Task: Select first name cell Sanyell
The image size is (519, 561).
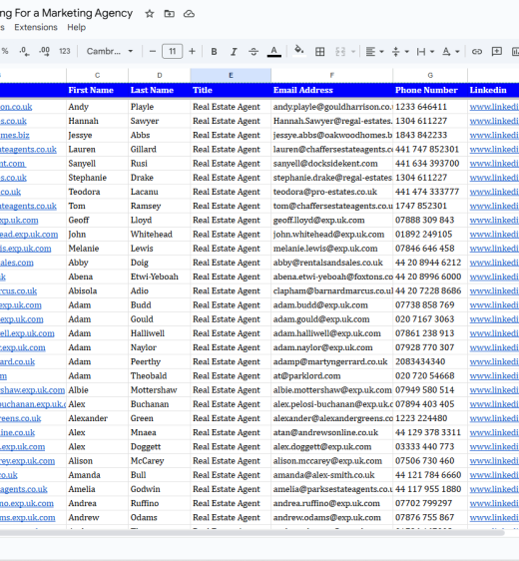Action: point(97,164)
